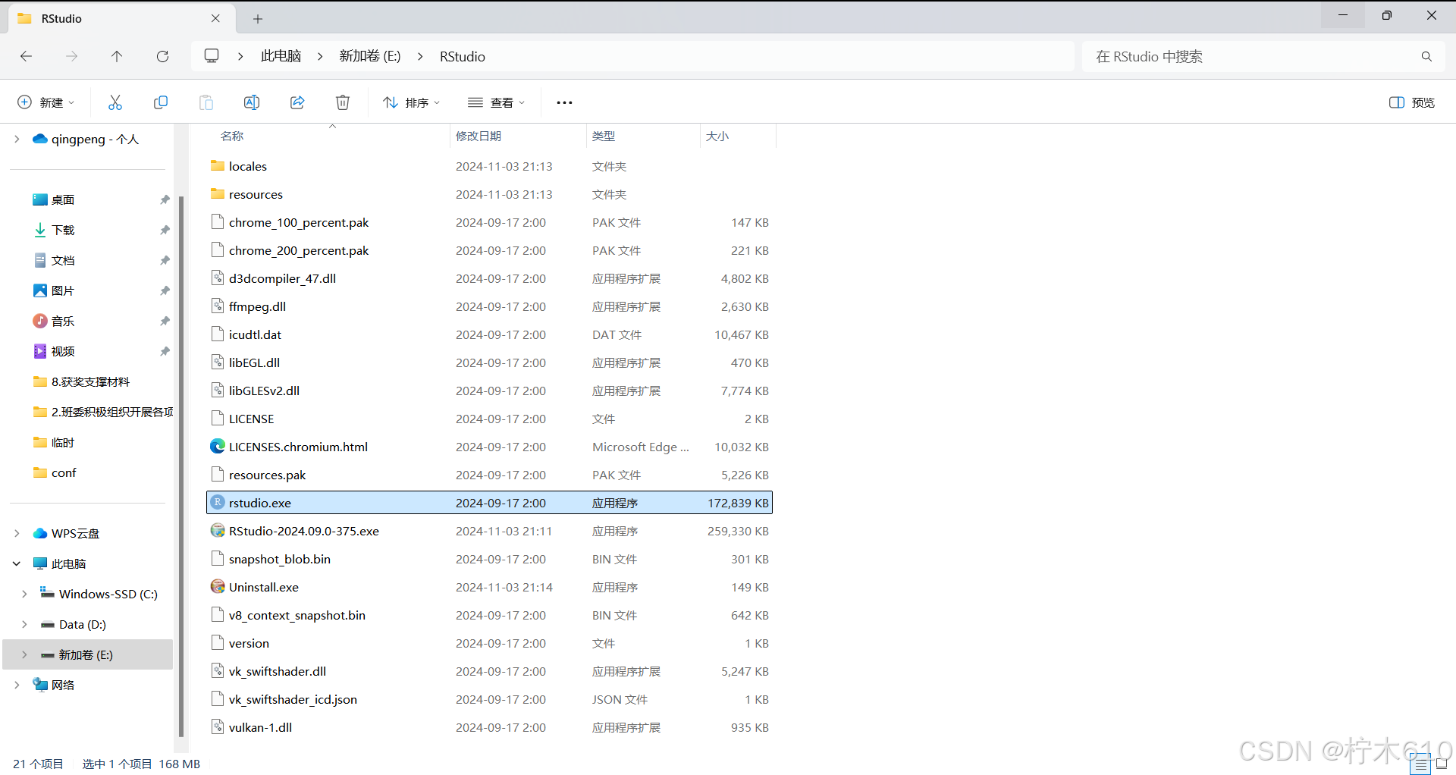1456x775 pixels.
Task: Navigate to 此电脑 via the breadcrumb
Action: coord(280,55)
